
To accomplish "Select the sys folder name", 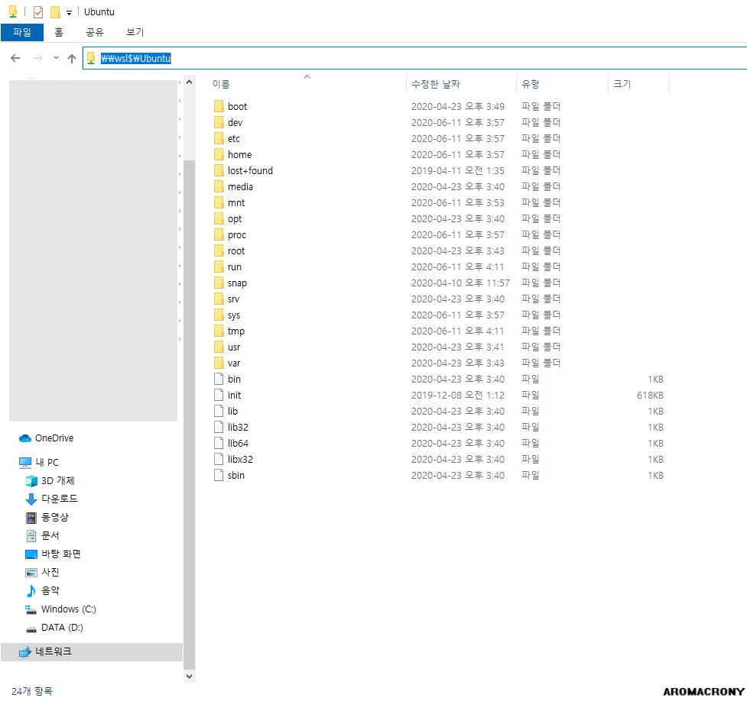I will pos(233,315).
